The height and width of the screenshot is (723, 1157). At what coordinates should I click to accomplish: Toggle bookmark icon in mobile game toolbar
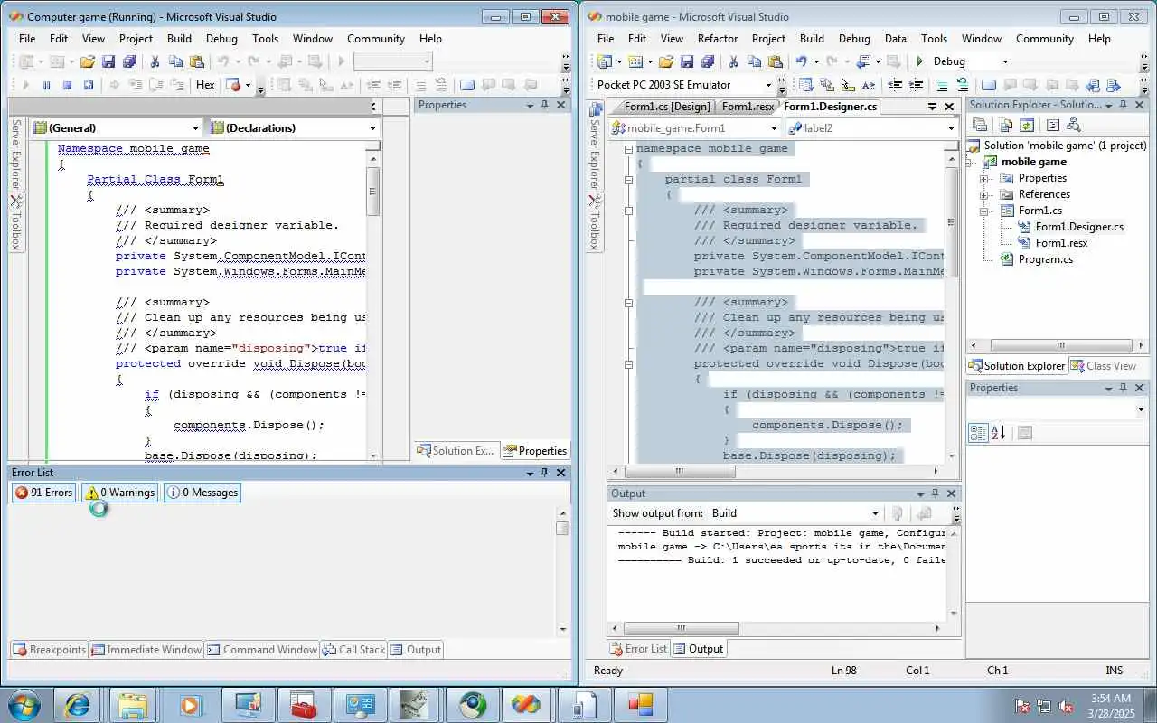[x=988, y=85]
